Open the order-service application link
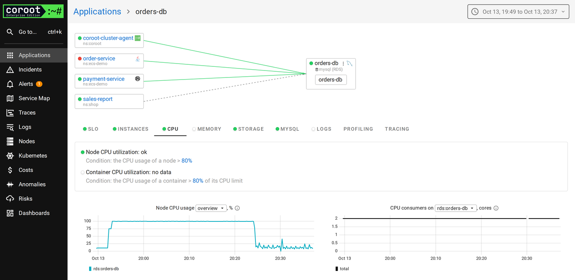575x280 pixels. [x=99, y=59]
